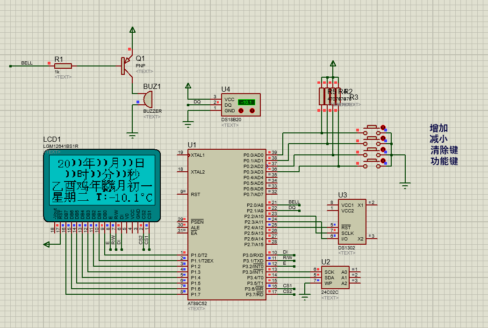Select the ground symbol beside U2 24C02C
Viewport: 488px width, 328px height.
pyautogui.click(x=305, y=297)
